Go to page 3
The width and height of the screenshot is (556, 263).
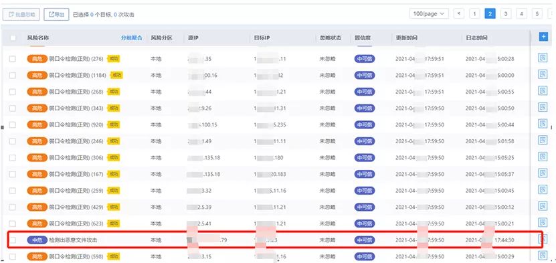point(506,14)
